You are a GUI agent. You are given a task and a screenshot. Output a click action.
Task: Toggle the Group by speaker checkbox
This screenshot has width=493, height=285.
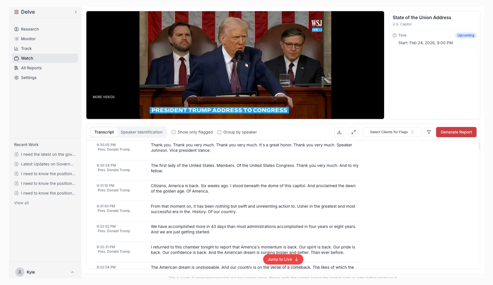click(219, 132)
